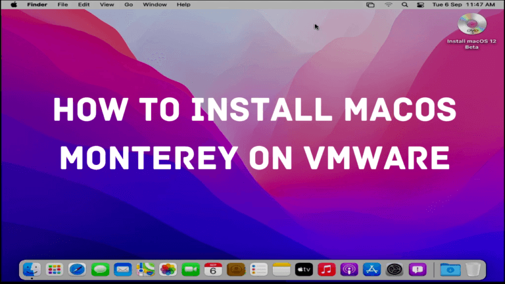
Task: Open the Go menu
Action: click(x=128, y=5)
